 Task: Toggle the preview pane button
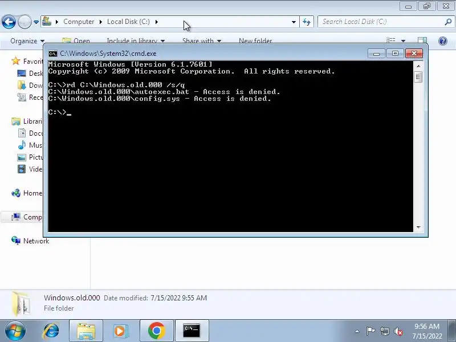[422, 40]
